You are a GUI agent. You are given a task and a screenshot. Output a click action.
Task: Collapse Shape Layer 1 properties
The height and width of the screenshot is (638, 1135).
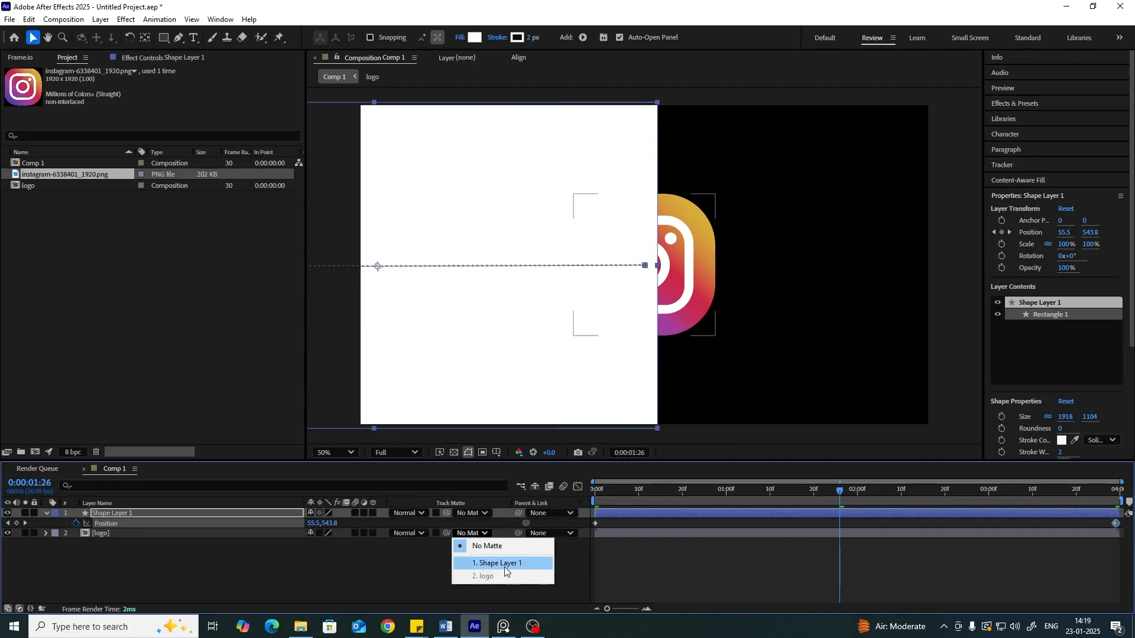coord(47,513)
